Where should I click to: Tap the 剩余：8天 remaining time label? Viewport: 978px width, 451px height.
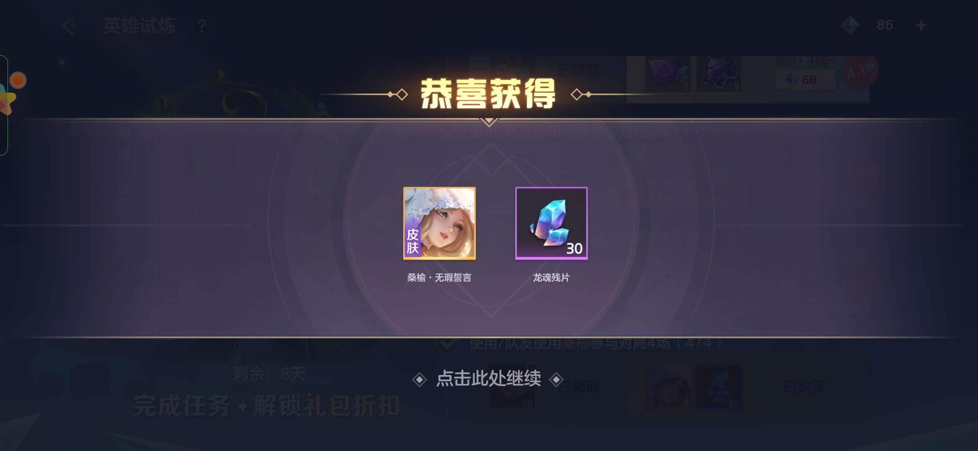click(269, 374)
